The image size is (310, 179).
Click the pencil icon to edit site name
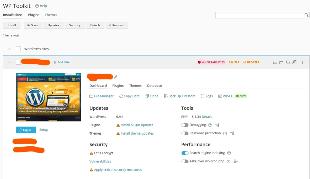pyautogui.click(x=116, y=77)
